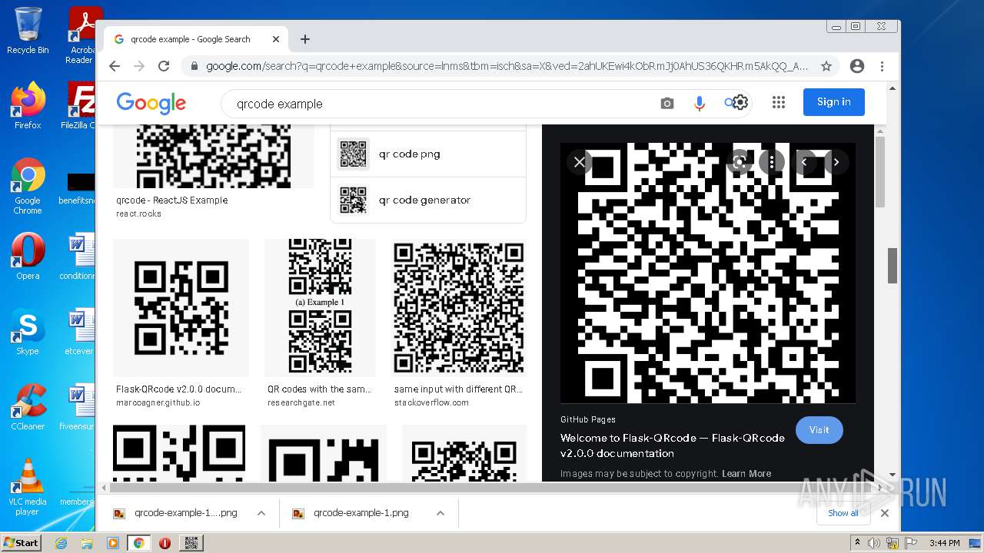Open QR codes with the same researchgate result
Screen dimensions: 984x553
pyautogui.click(x=320, y=308)
